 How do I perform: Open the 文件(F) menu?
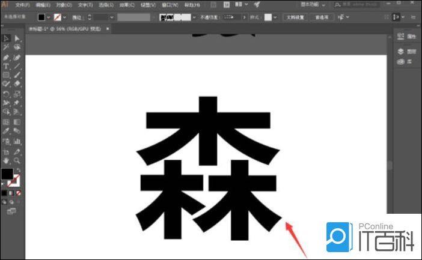tap(23, 5)
